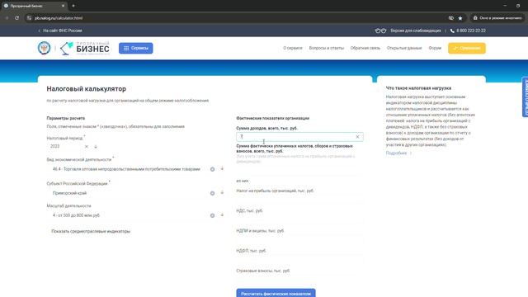Clear the Субъект Российской Федерации selection
Screen dimensions: 528x297
click(212, 193)
